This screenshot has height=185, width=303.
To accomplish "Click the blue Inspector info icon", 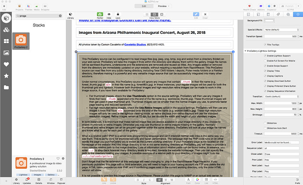I will (x=269, y=6).
